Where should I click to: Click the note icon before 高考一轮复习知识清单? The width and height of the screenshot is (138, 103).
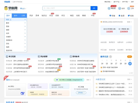pos(101,68)
